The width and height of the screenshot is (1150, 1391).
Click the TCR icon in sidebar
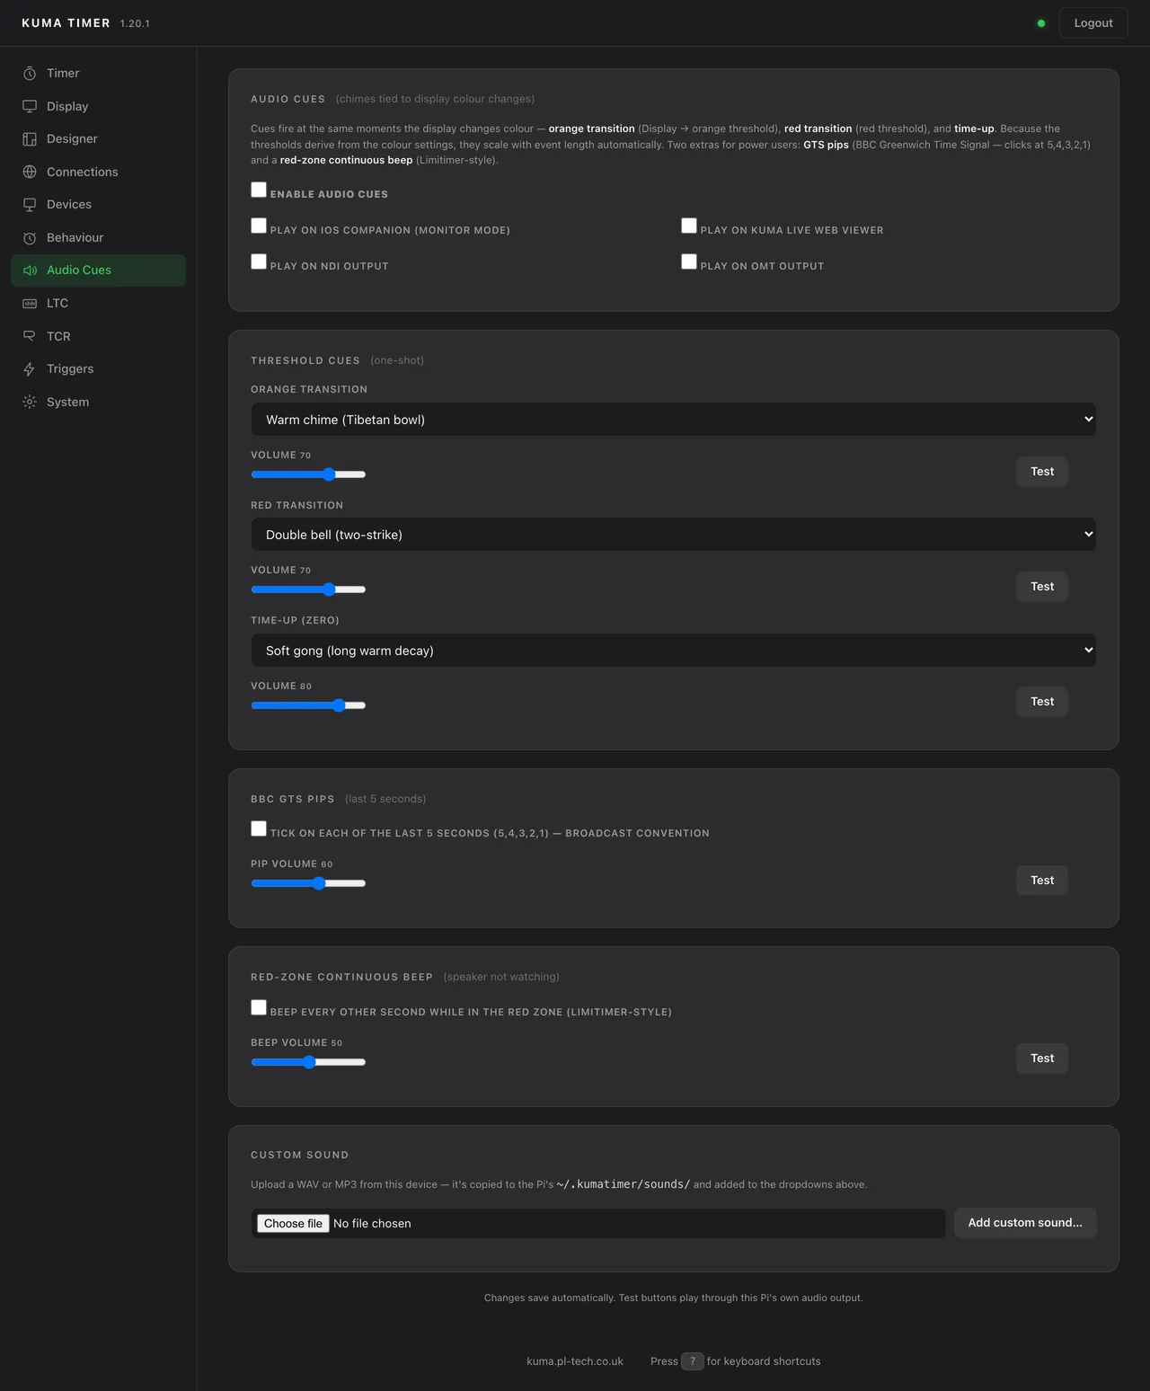[30, 336]
